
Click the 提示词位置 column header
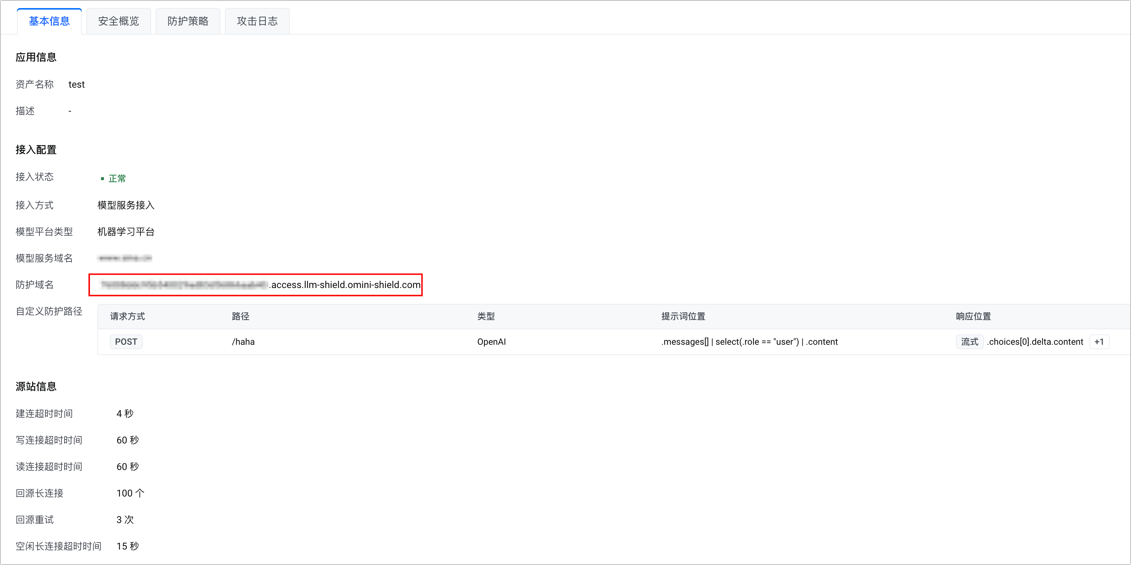(683, 316)
